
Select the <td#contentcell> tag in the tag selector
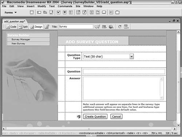116,133
